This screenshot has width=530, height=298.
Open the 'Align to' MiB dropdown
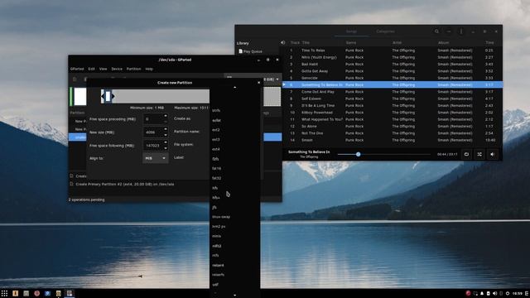coord(155,158)
